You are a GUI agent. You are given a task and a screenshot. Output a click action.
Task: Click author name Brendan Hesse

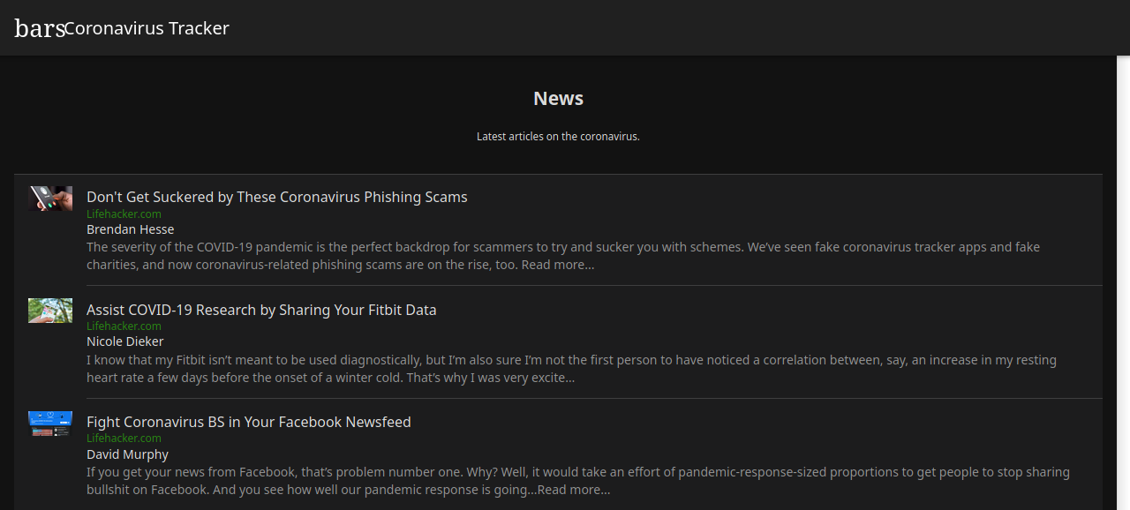click(131, 229)
